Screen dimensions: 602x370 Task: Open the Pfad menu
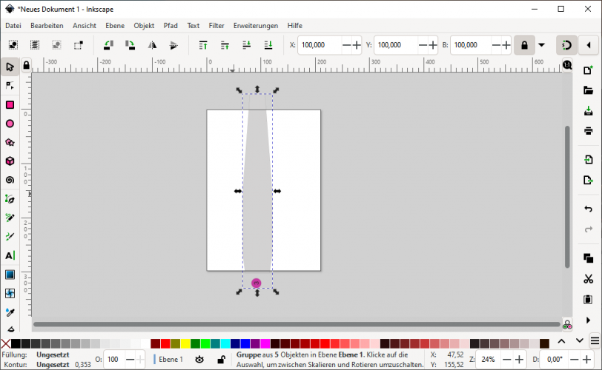[171, 26]
